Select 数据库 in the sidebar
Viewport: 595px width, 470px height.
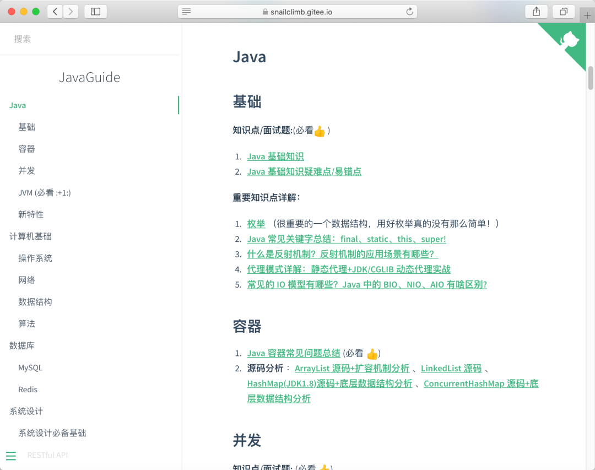(x=21, y=345)
